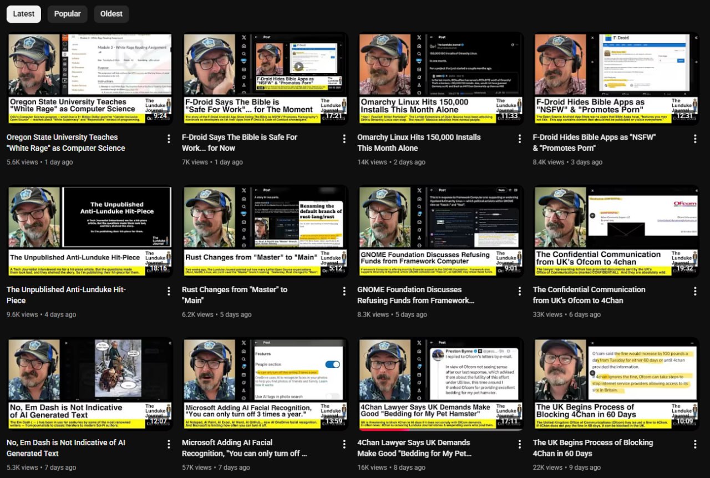The width and height of the screenshot is (710, 478).
Task: Play the Unpublished Anti-Lunduke Hit-Piece thumbnail
Action: click(90, 231)
